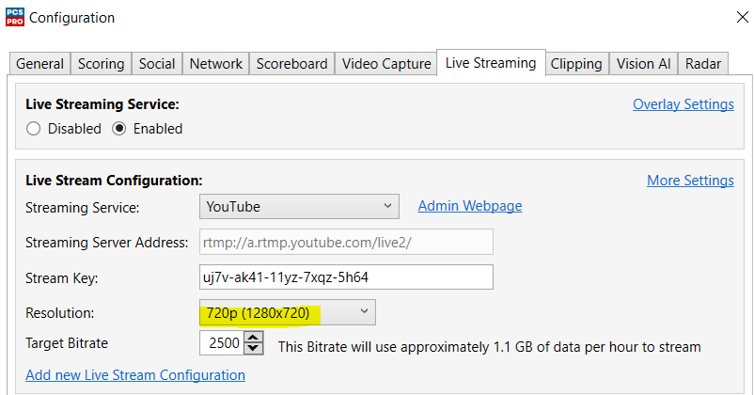
Task: Select the Disabled radio button
Action: point(34,129)
